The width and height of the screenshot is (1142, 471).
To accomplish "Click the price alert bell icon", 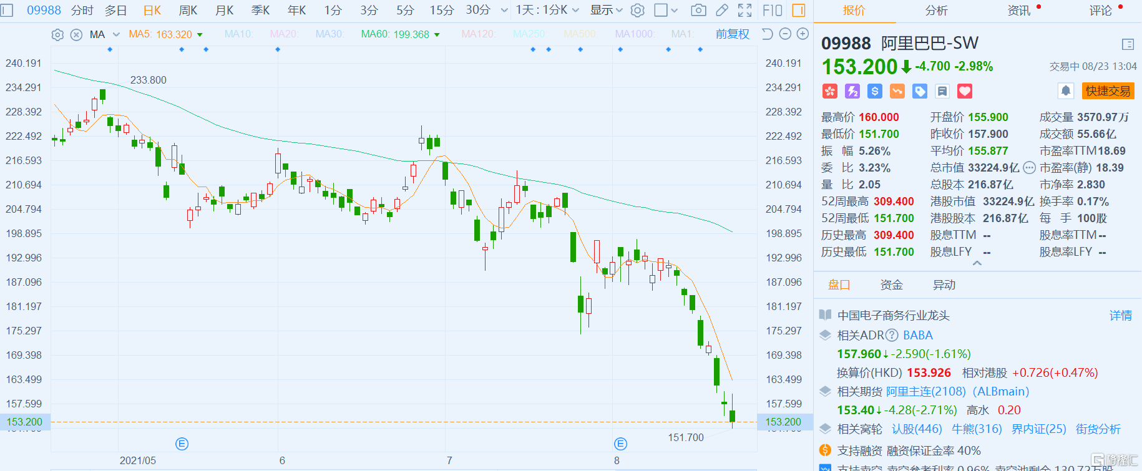I will coord(1066,91).
